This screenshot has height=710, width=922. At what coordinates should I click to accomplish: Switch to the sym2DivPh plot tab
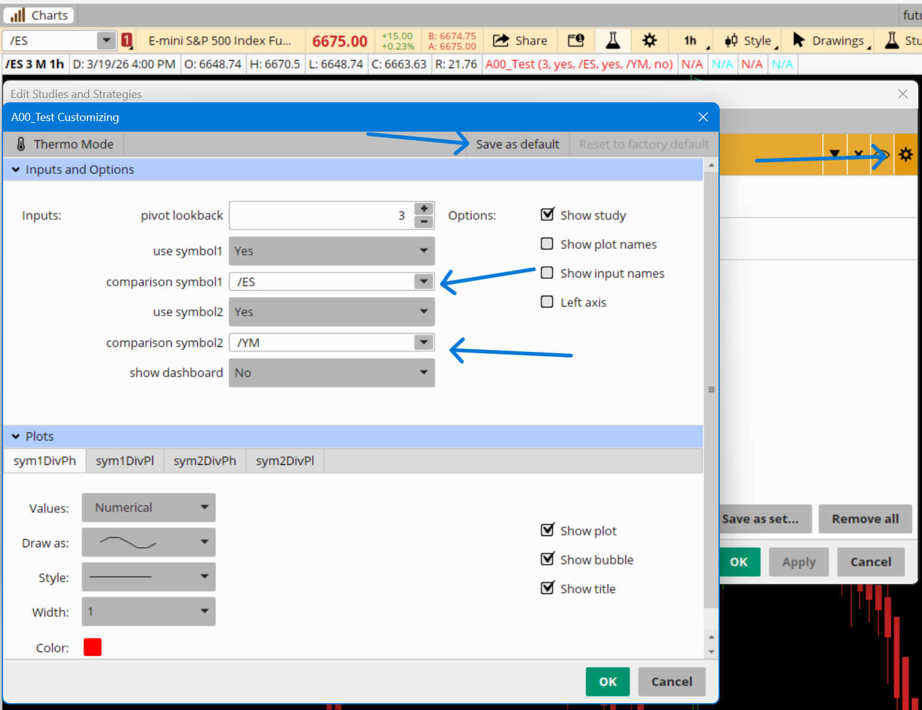coord(205,461)
